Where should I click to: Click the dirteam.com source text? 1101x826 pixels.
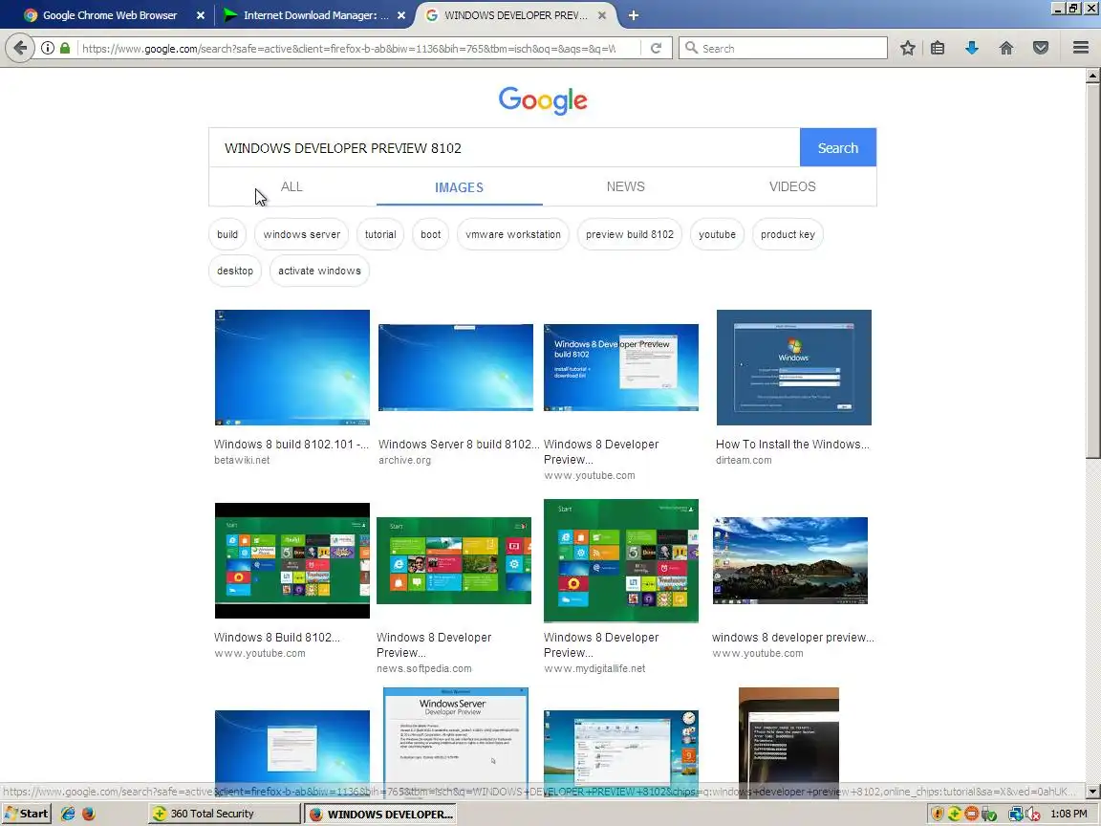click(743, 461)
